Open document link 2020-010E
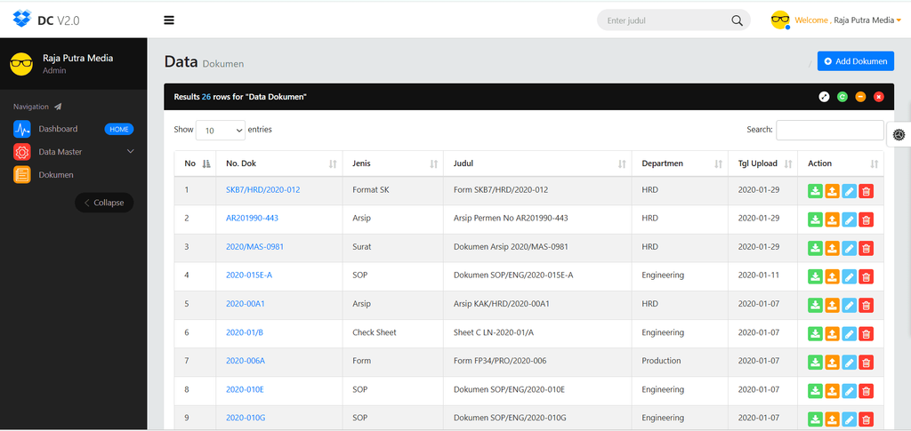The width and height of the screenshot is (911, 431). point(245,389)
